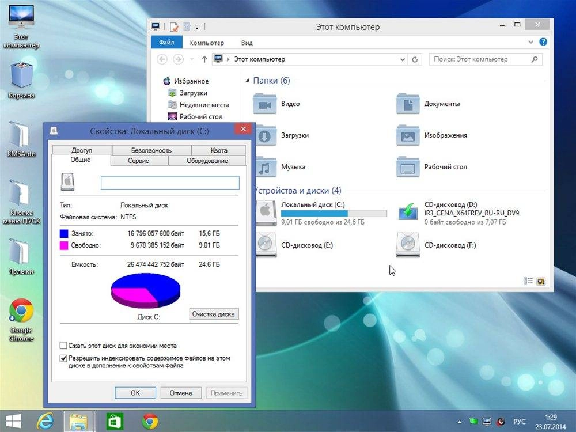The width and height of the screenshot is (576, 432).
Task: Select the Общие tab
Action: (81, 160)
